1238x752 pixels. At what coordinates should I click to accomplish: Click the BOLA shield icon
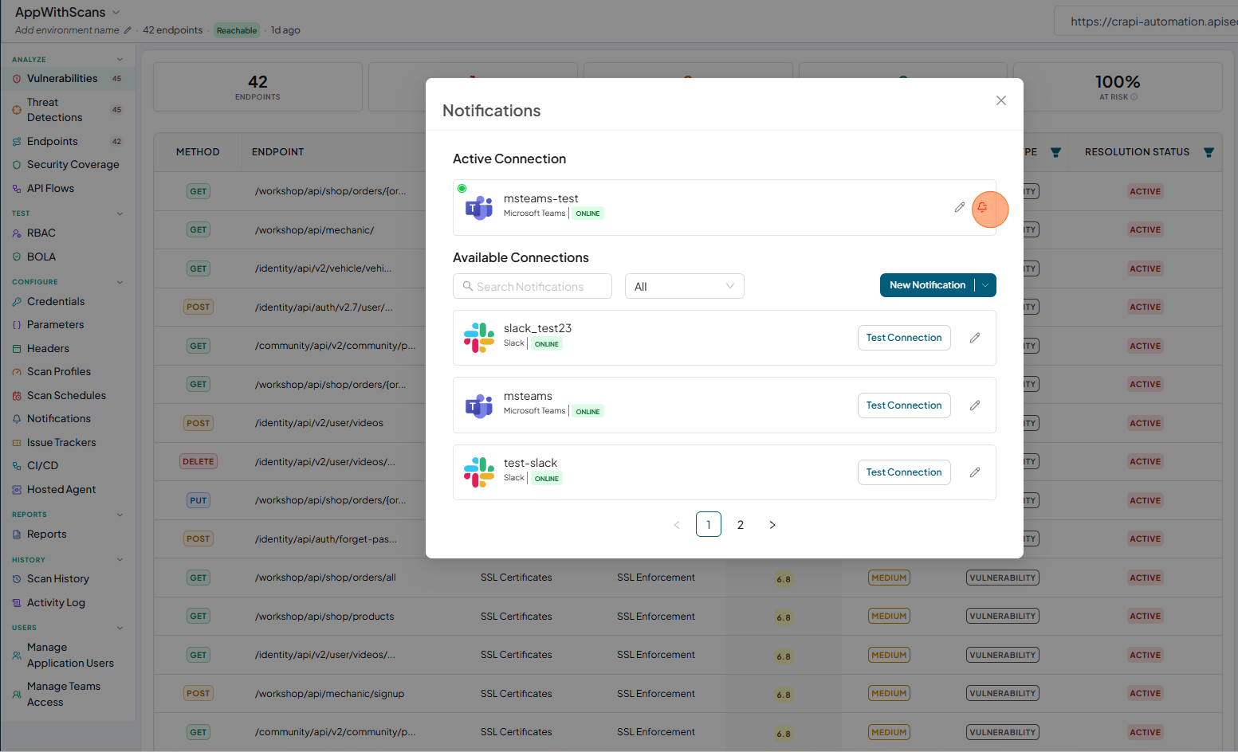click(17, 257)
